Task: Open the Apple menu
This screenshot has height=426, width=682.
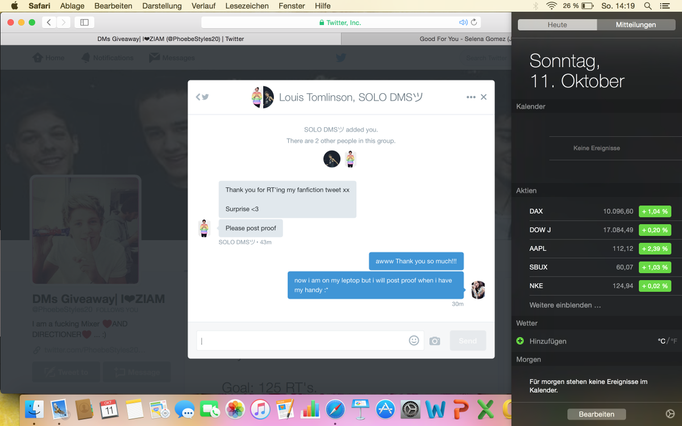Action: (x=14, y=6)
